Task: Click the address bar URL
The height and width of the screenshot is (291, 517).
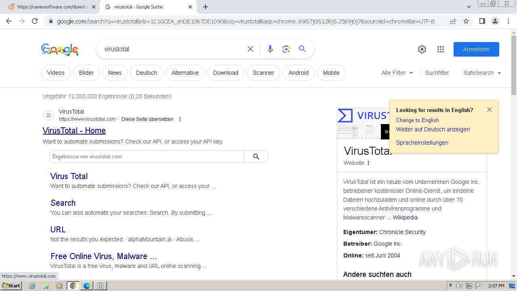Action: (x=246, y=21)
